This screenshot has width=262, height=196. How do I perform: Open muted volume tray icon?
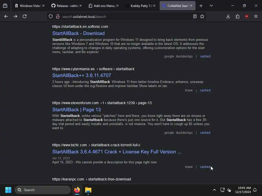229,190
